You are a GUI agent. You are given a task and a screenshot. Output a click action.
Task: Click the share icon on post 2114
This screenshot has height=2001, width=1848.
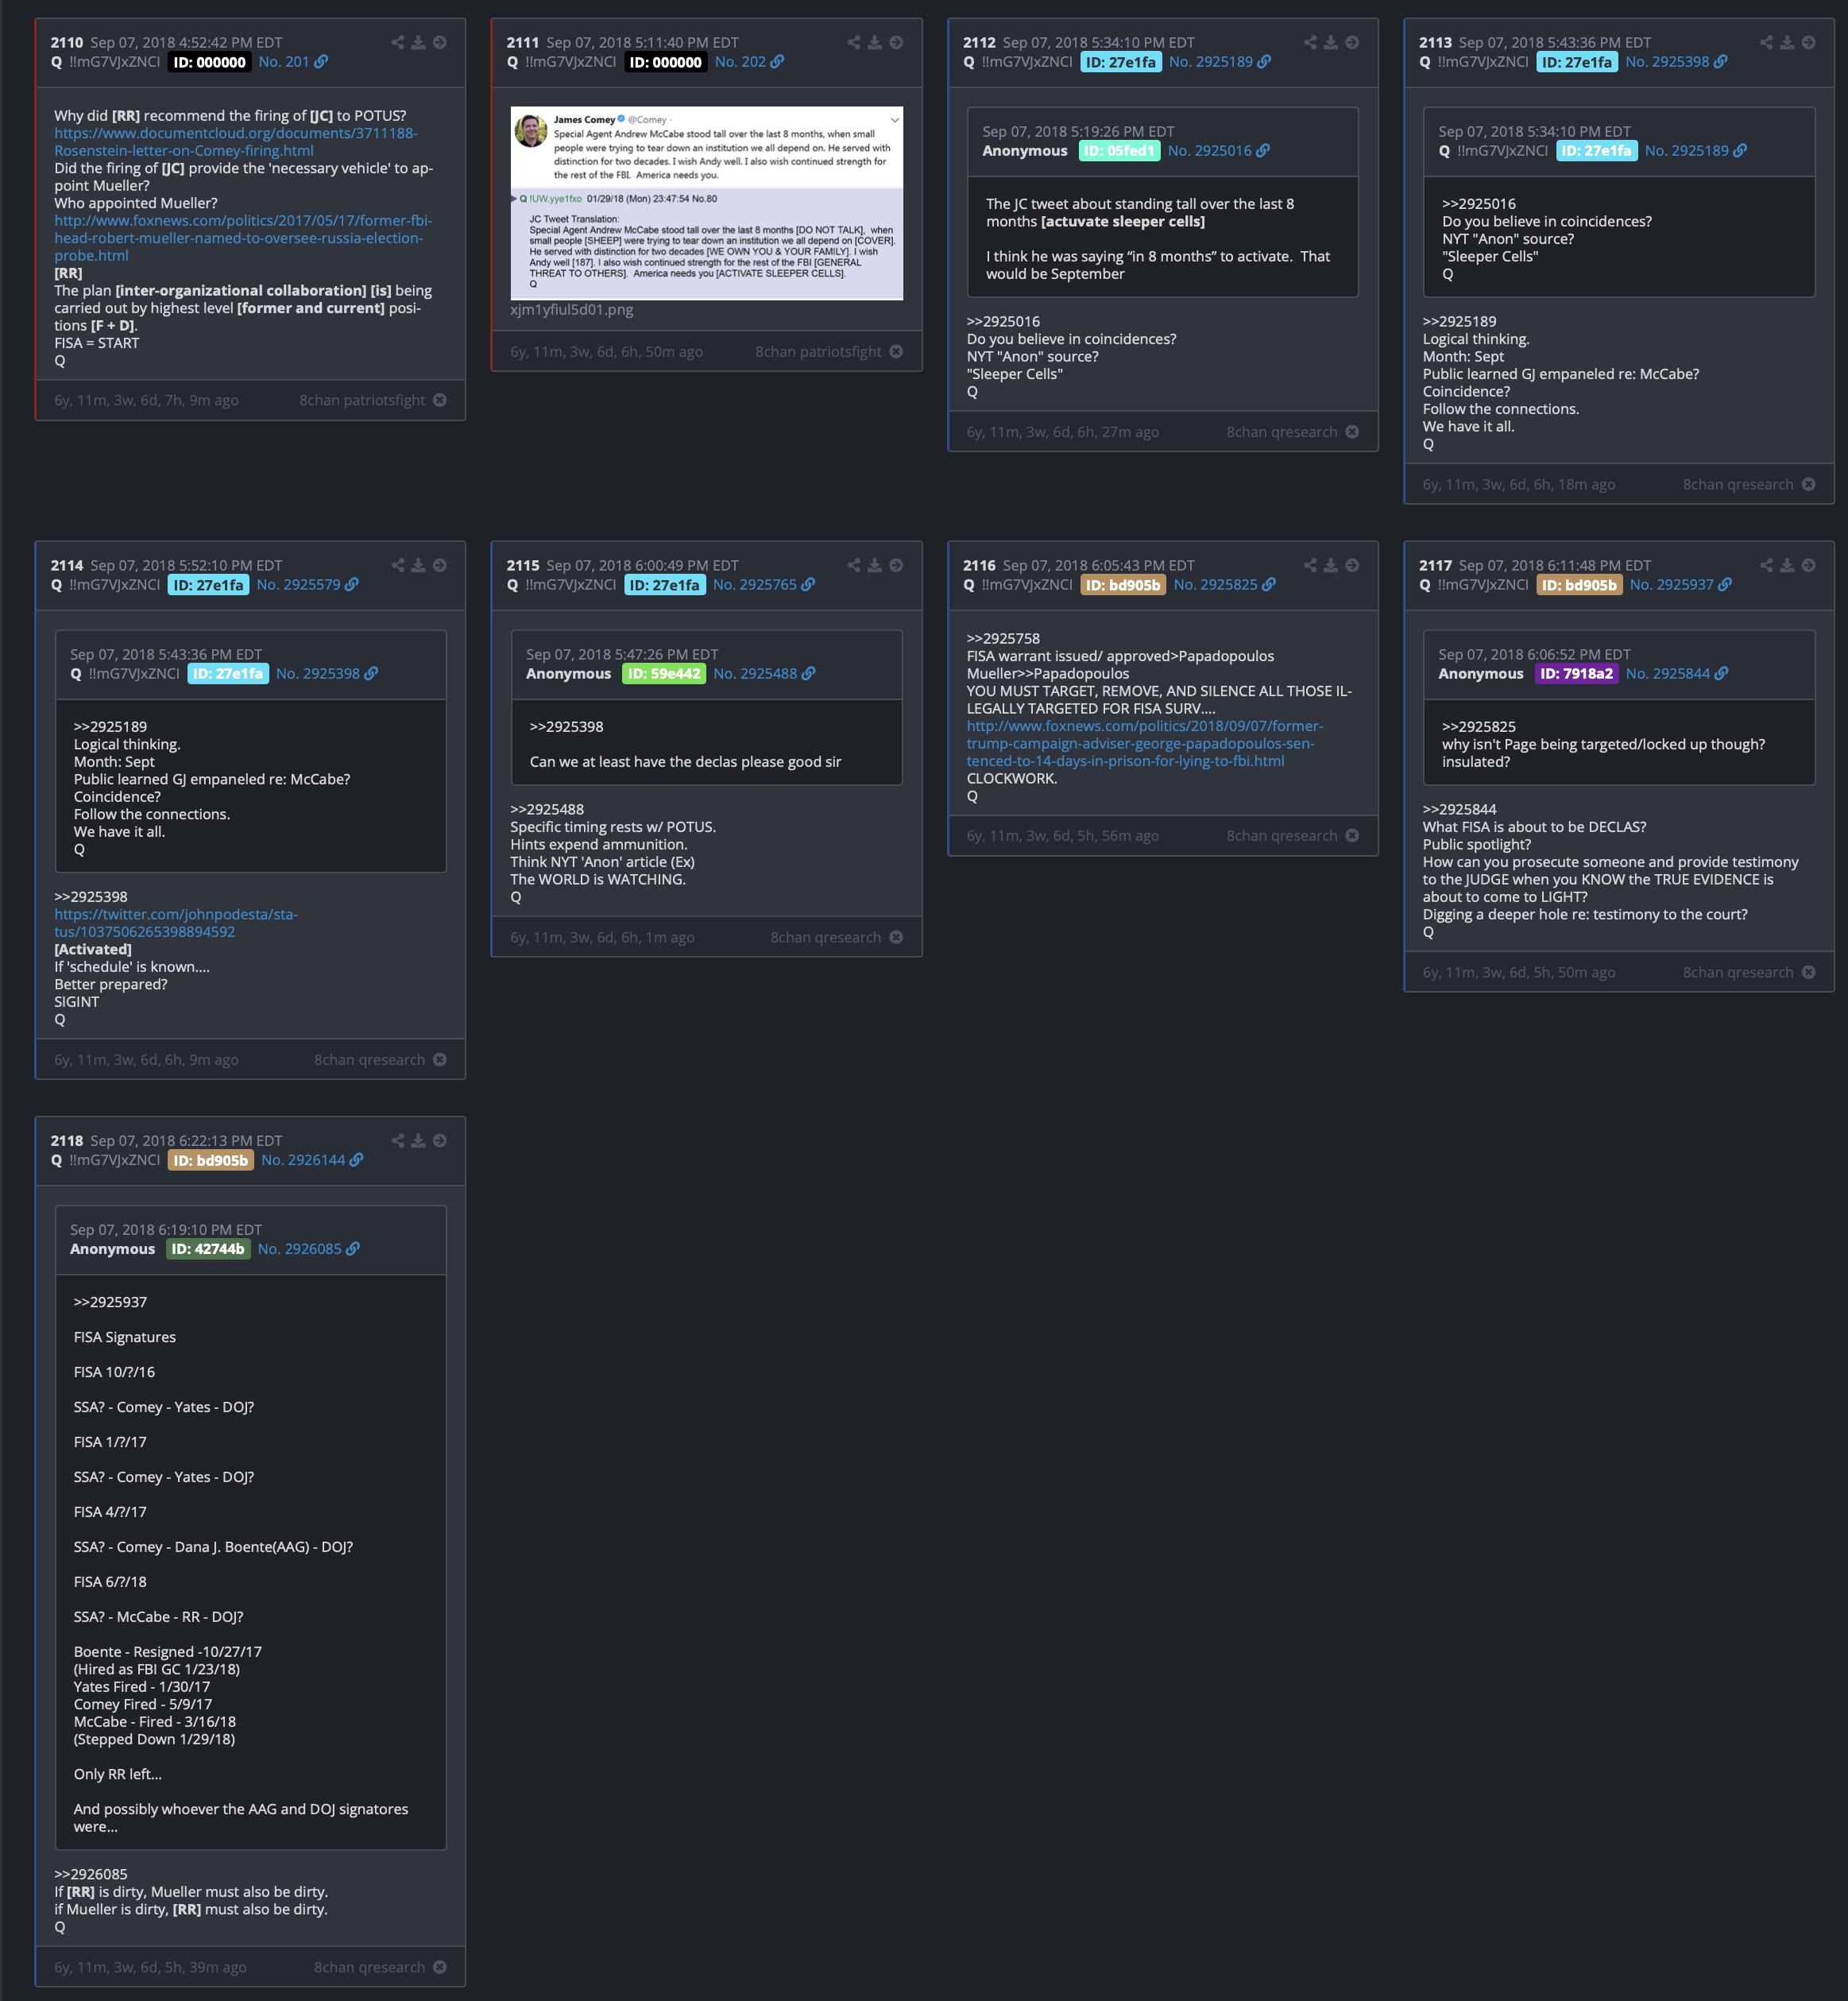click(x=398, y=566)
